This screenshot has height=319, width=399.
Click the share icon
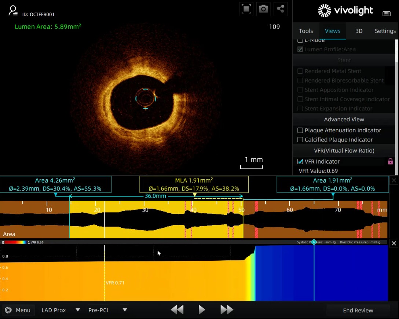click(280, 9)
